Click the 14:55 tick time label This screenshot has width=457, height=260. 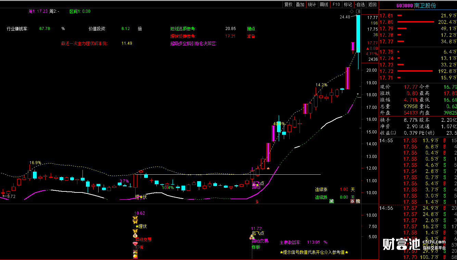pyautogui.click(x=386, y=140)
